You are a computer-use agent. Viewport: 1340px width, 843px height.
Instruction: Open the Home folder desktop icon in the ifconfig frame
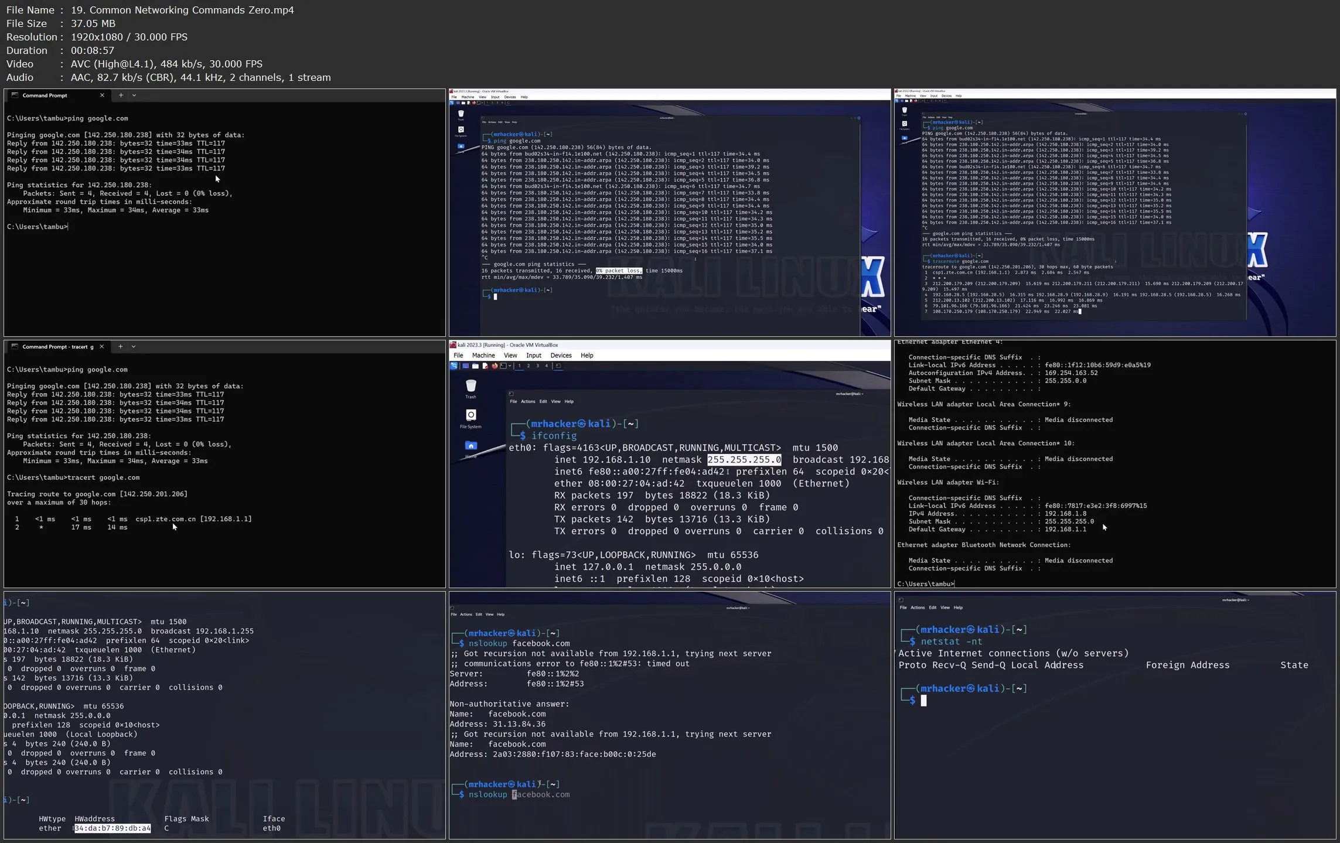click(470, 449)
